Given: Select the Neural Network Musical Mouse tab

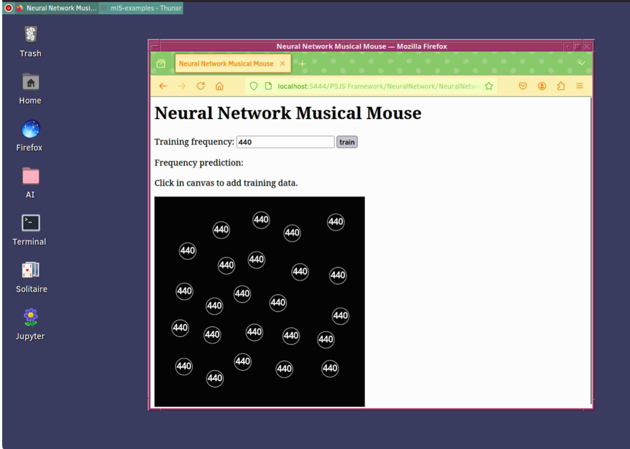Looking at the screenshot, I should click(x=226, y=63).
